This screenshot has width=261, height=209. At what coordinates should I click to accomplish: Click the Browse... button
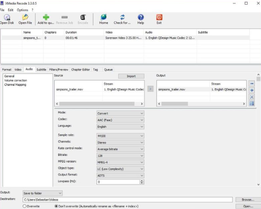point(248,200)
